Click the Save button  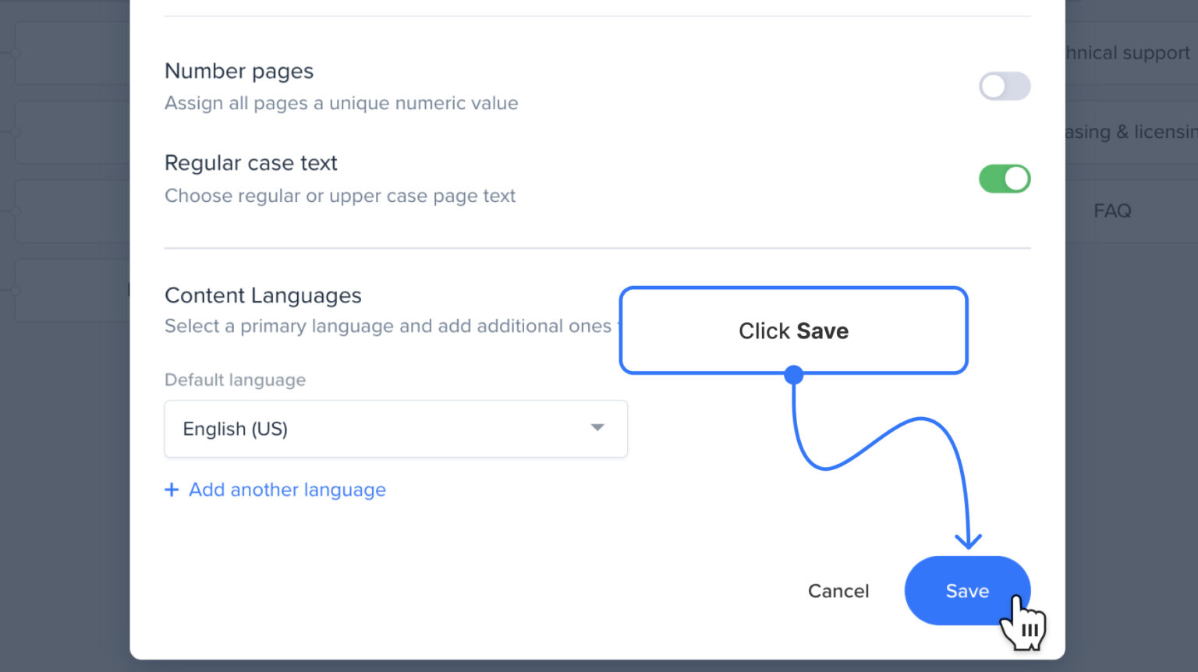pyautogui.click(x=967, y=591)
